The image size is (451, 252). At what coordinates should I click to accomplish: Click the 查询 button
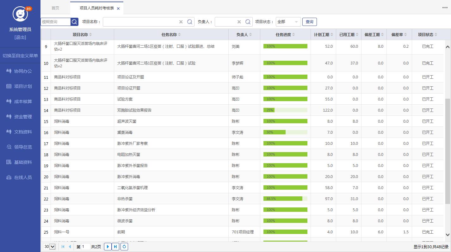coord(309,22)
